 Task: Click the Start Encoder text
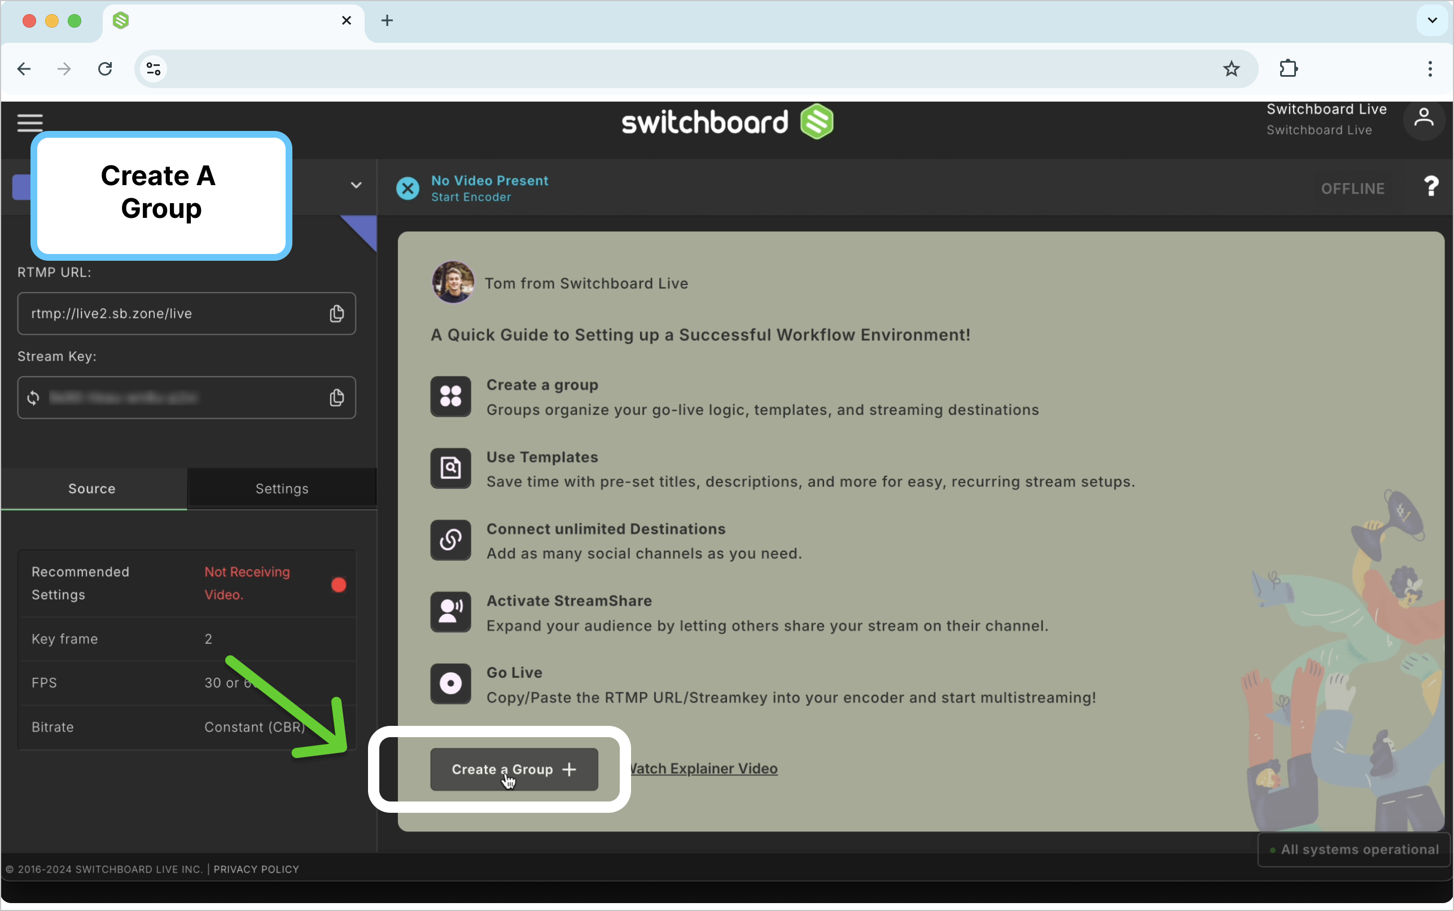[x=471, y=197]
